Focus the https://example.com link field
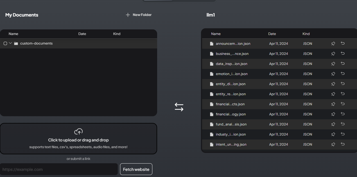This screenshot has width=357, height=177. [x=59, y=169]
